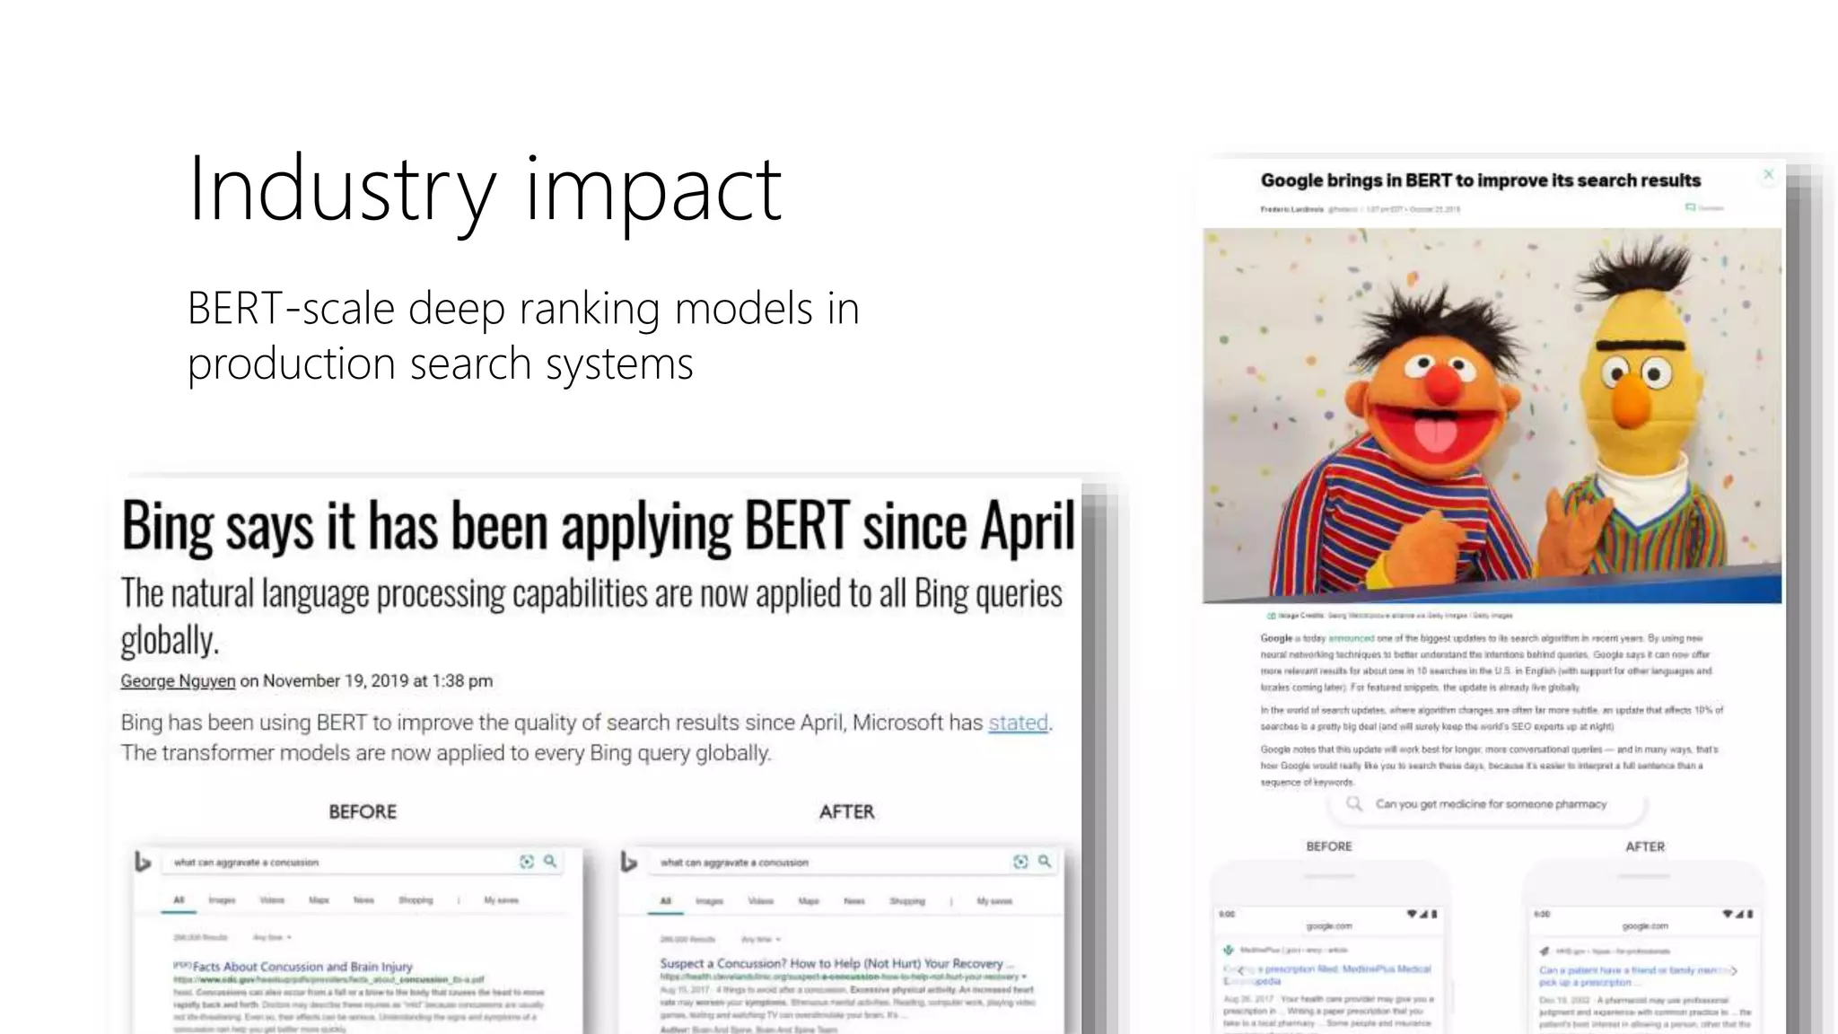Click the status icons on the BEFORE phone
Image resolution: width=1838 pixels, height=1034 pixels.
pyautogui.click(x=1422, y=914)
